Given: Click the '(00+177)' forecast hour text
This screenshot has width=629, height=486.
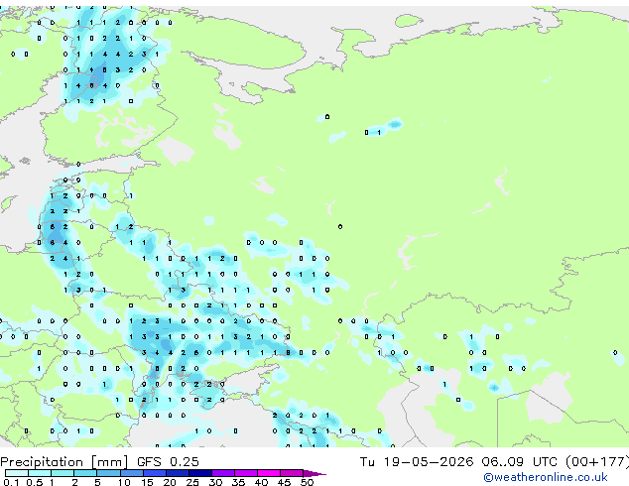Looking at the screenshot, I should [597, 462].
